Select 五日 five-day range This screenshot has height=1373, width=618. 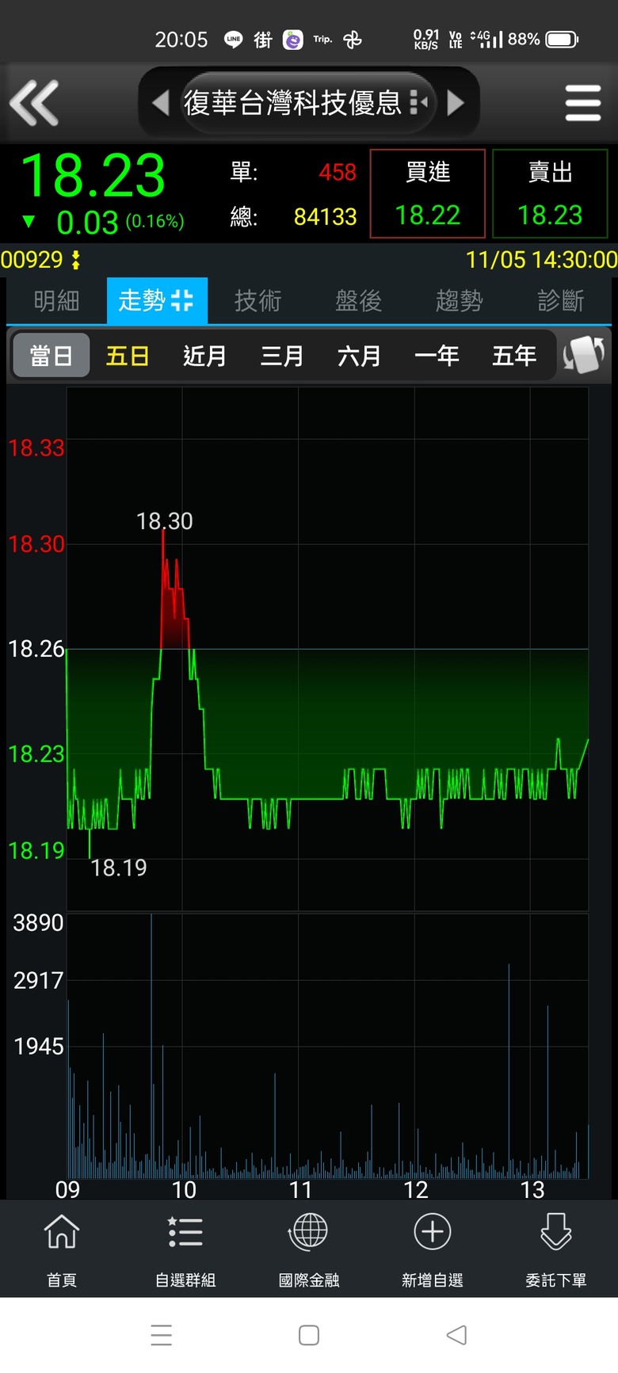coord(128,356)
